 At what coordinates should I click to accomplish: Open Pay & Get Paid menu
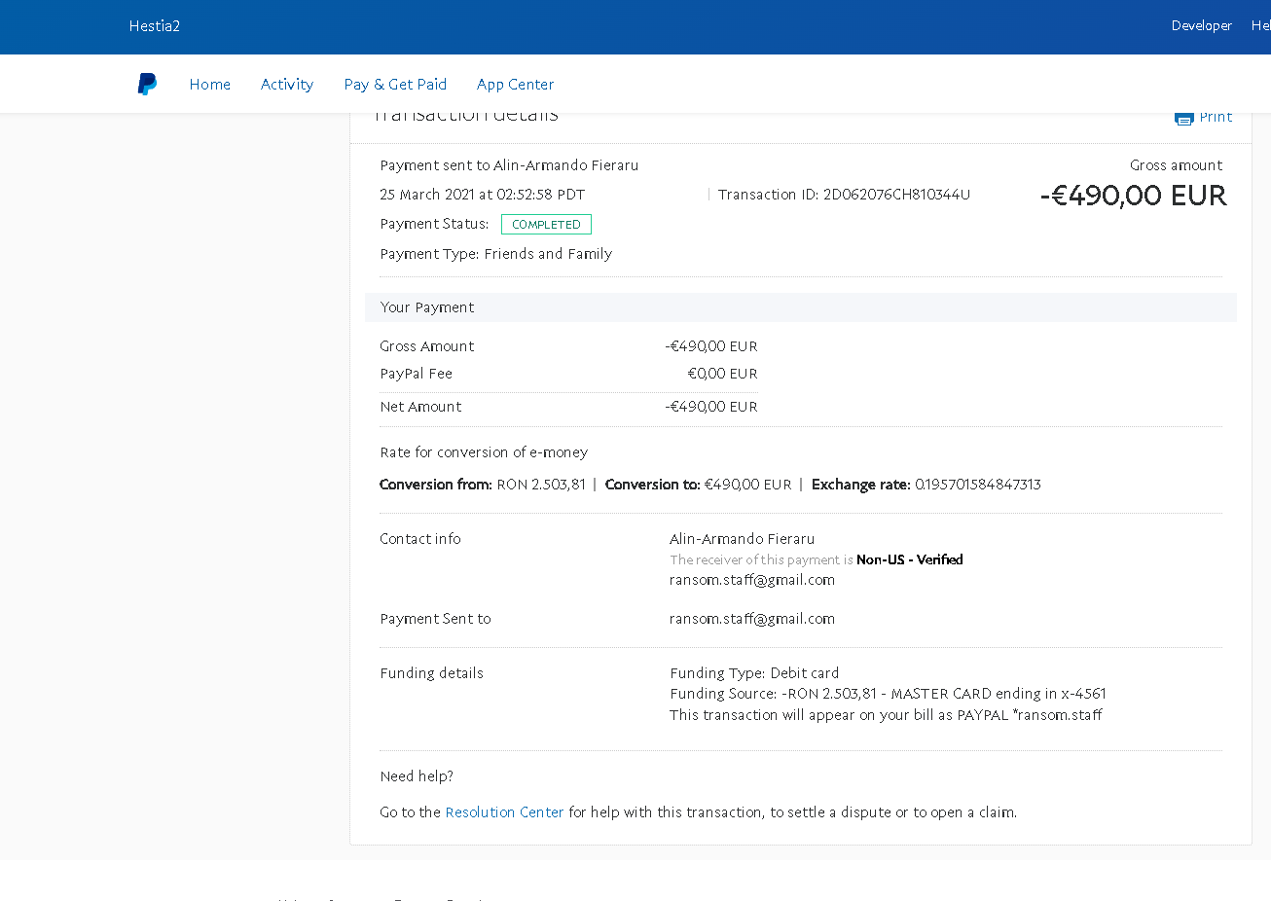coord(395,85)
